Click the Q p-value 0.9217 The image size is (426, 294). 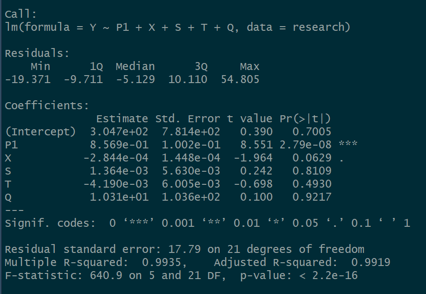tap(312, 197)
